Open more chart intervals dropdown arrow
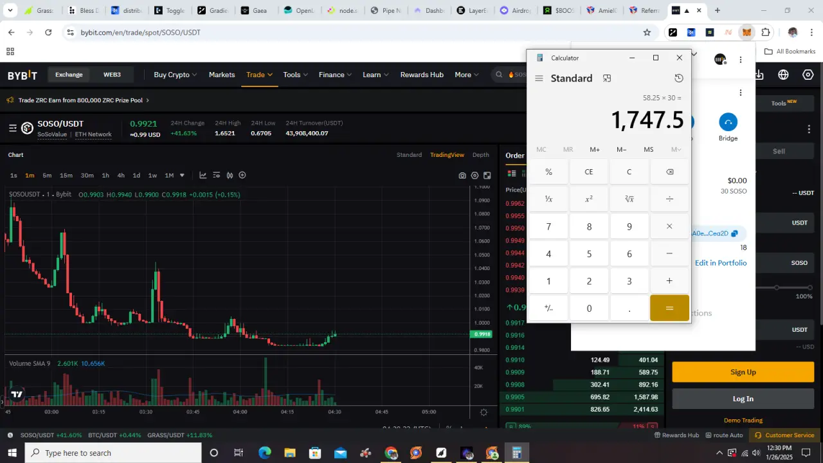The image size is (823, 463). click(x=182, y=176)
